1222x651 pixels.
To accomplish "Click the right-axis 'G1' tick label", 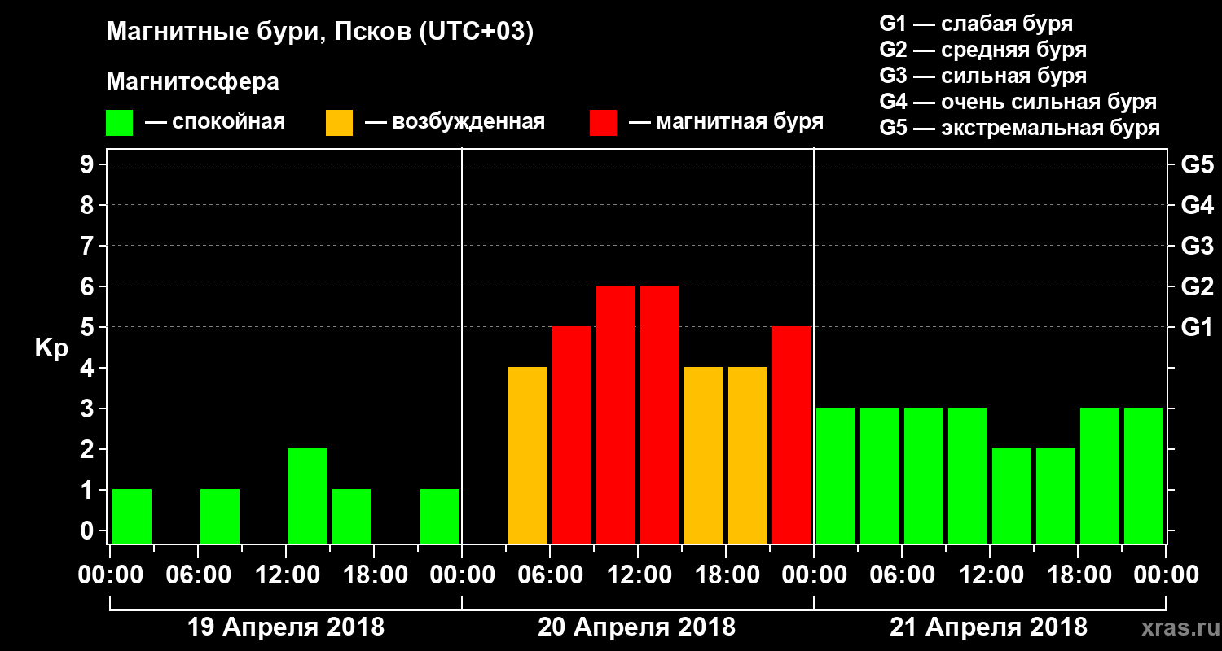I will pos(1198,327).
